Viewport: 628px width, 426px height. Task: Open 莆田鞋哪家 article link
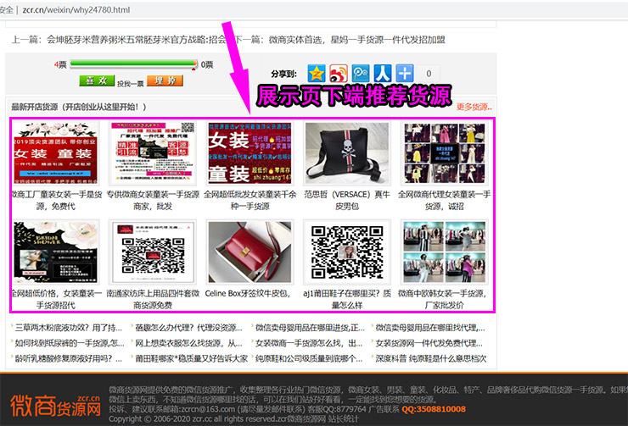point(191,358)
